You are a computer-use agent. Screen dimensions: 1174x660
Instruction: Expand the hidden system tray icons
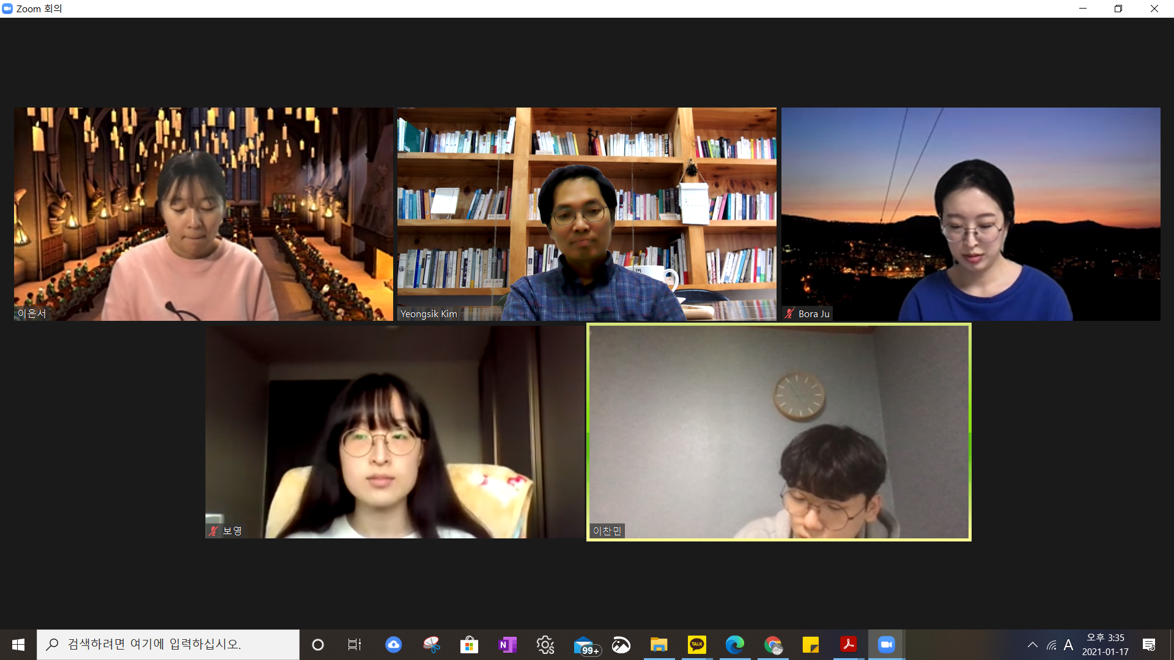[x=1033, y=645]
